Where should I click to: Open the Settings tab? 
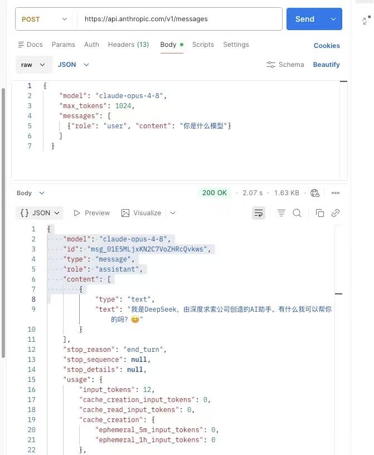click(236, 45)
